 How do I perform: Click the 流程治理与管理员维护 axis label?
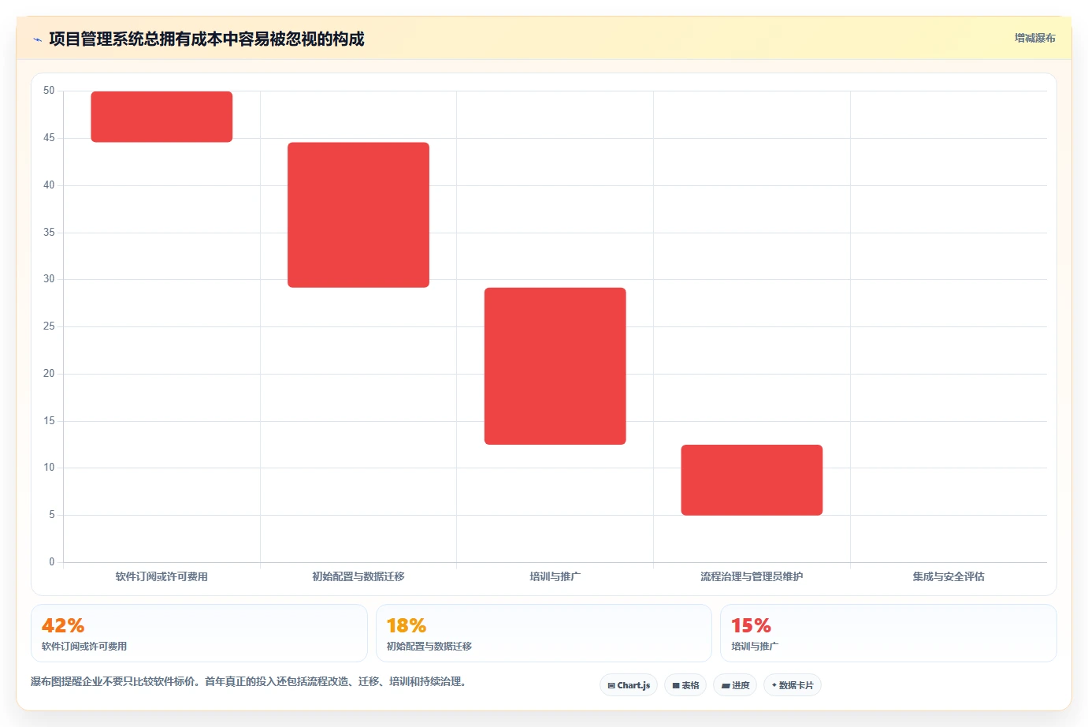(752, 576)
